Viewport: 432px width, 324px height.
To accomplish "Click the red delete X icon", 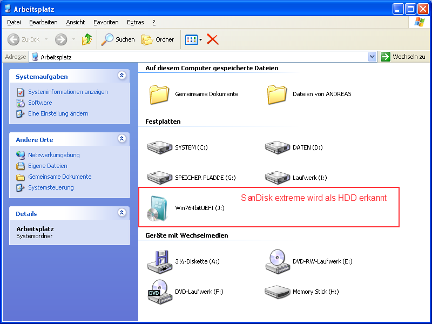I will coord(212,39).
